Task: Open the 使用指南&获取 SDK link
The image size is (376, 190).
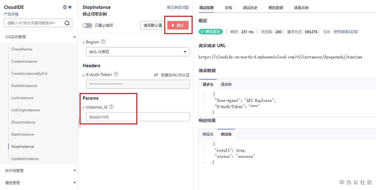Action: tap(346, 32)
